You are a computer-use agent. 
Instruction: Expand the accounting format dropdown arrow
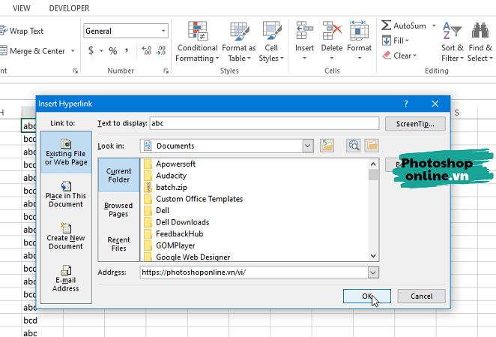pyautogui.click(x=101, y=51)
